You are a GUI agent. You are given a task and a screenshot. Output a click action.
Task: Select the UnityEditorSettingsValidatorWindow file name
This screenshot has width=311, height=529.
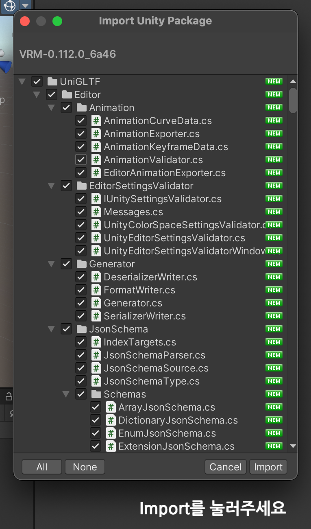point(185,251)
